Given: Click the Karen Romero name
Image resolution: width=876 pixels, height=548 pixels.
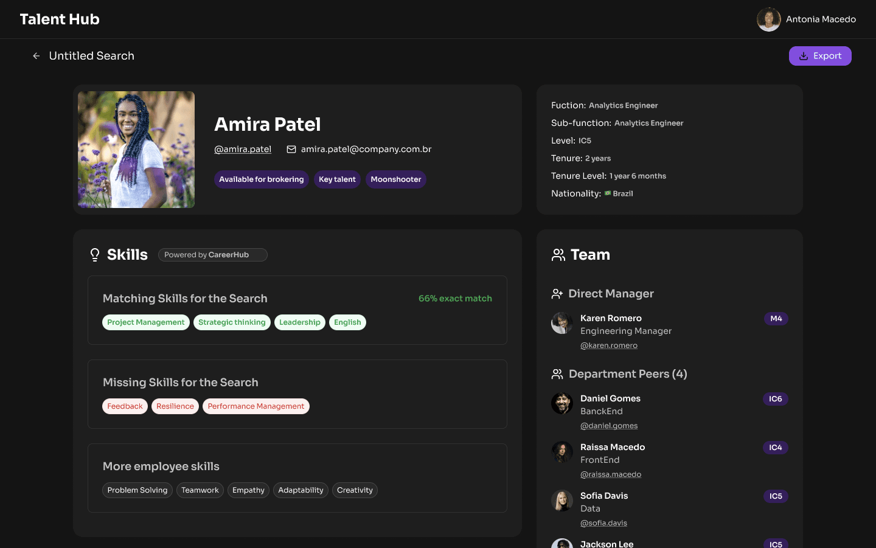Looking at the screenshot, I should (x=611, y=318).
